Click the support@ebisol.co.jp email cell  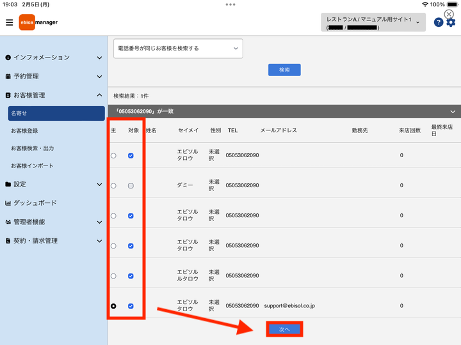[x=289, y=305]
